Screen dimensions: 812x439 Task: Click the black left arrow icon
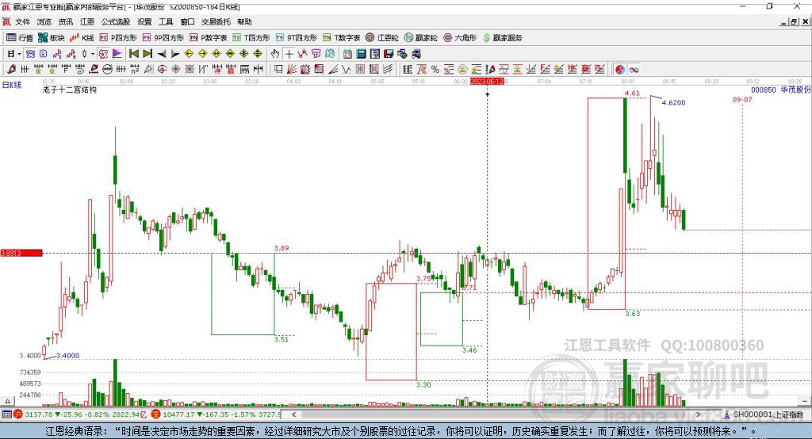pos(162,54)
